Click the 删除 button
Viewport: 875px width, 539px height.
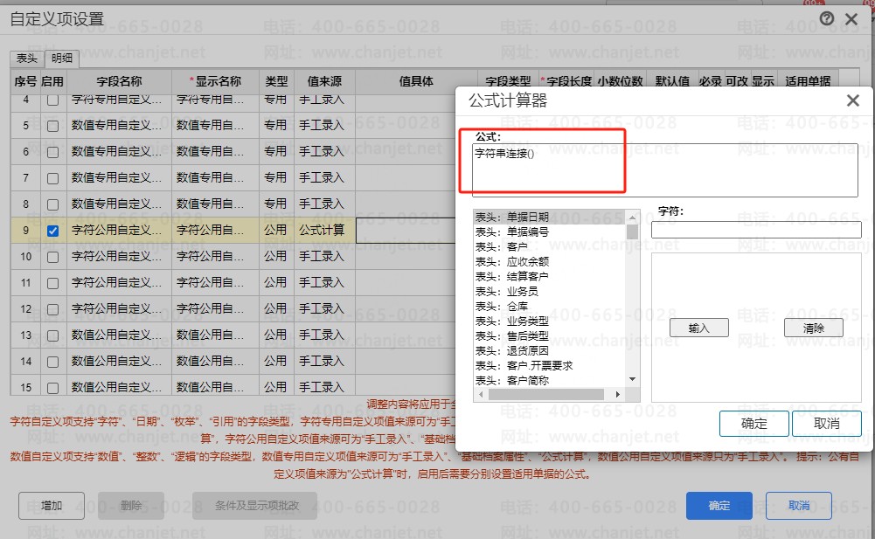coord(131,506)
